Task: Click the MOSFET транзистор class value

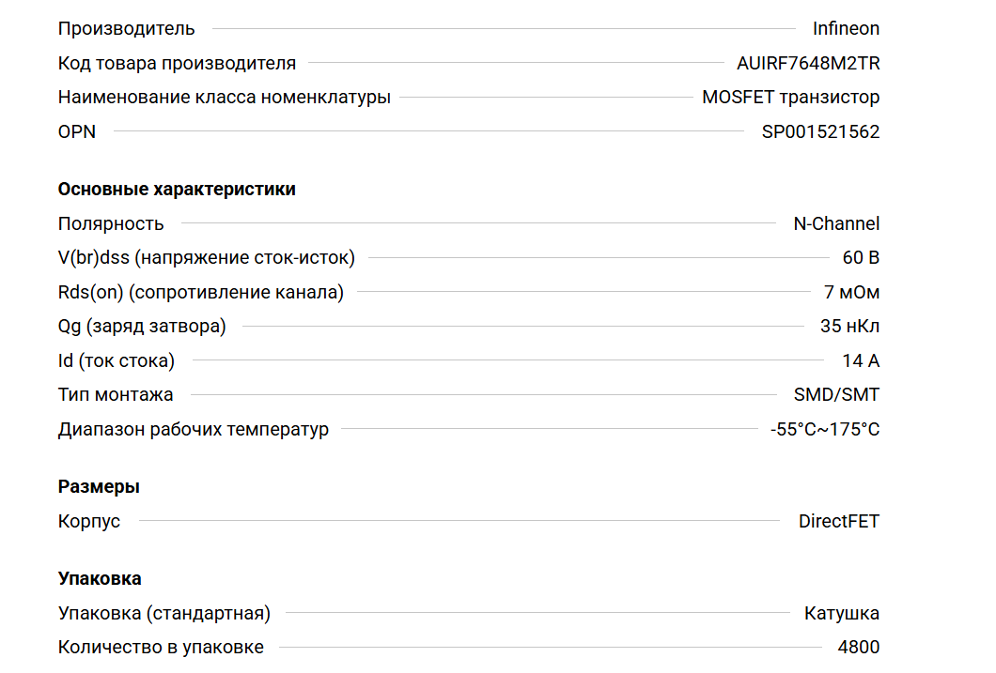Action: [x=790, y=97]
